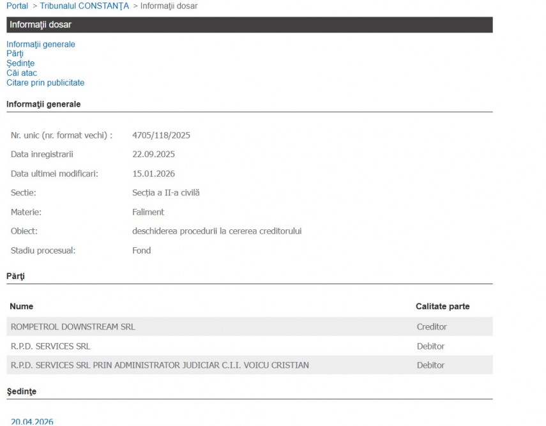Click the Calitate parte column header
546x426 pixels.
point(443,307)
